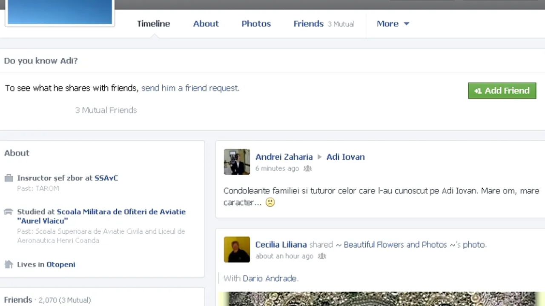545x306 pixels.
Task: Switch to the Photos tab
Action: pyautogui.click(x=256, y=24)
